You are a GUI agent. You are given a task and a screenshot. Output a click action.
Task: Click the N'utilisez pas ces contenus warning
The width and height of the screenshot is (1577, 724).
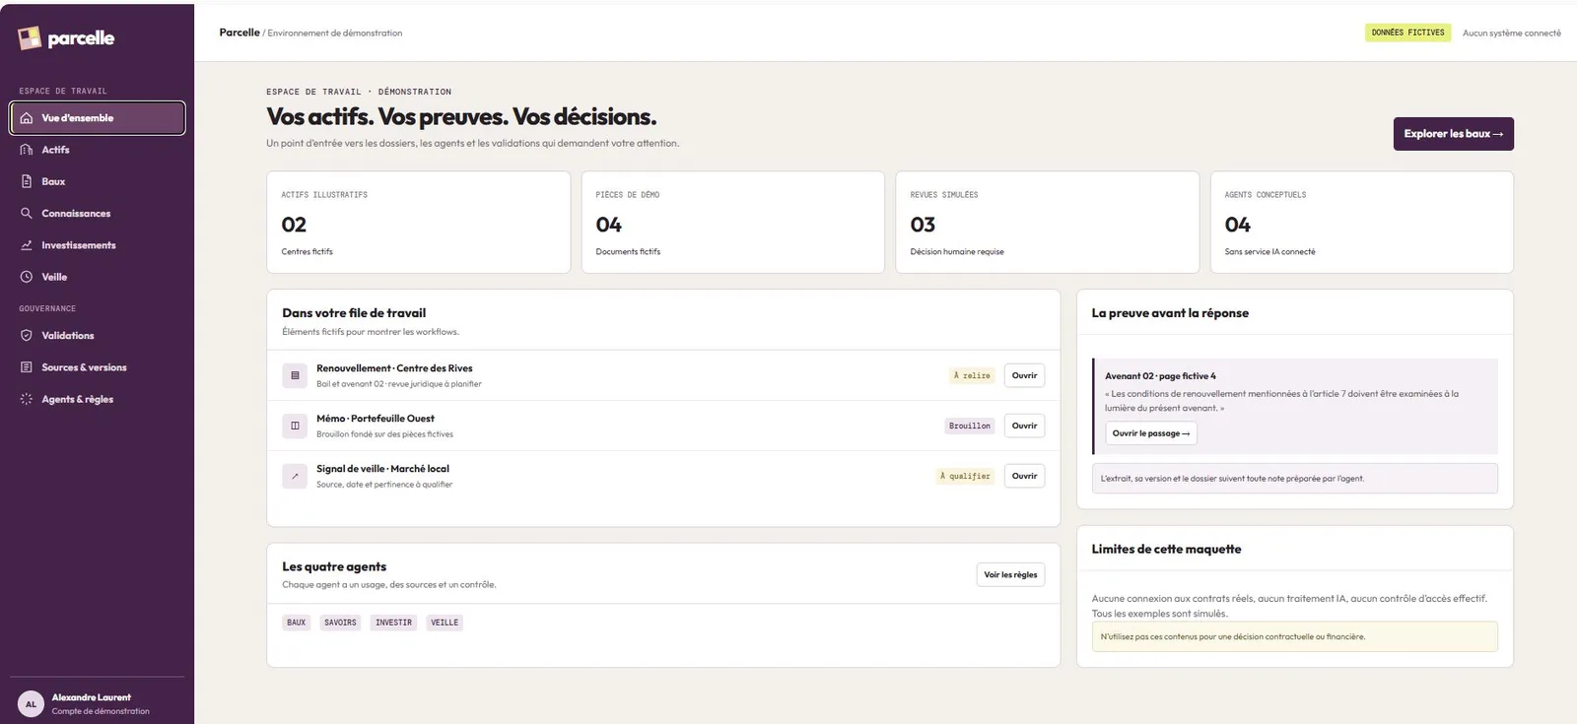(1294, 636)
